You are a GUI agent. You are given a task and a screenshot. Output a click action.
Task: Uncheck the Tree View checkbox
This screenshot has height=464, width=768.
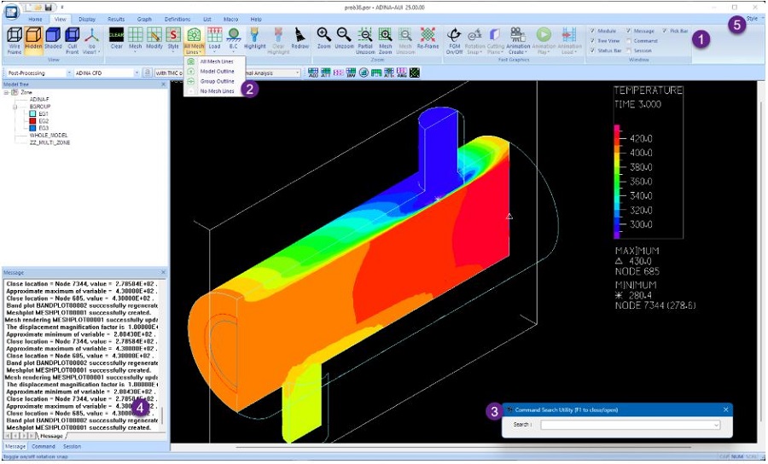(x=592, y=41)
